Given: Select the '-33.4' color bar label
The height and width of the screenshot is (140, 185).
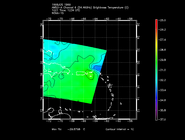Looking at the screenshot, I should (162, 90).
